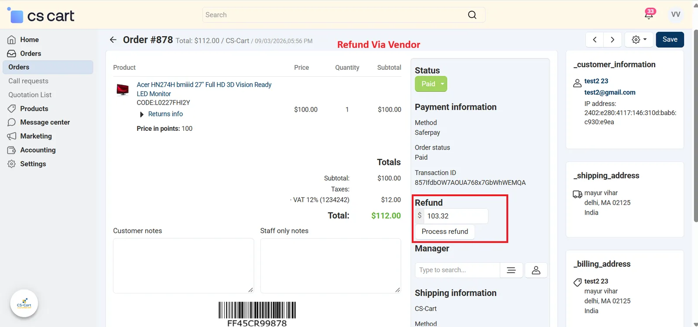698x327 pixels.
Task: Click the manager user profile icon
Action: click(536, 270)
